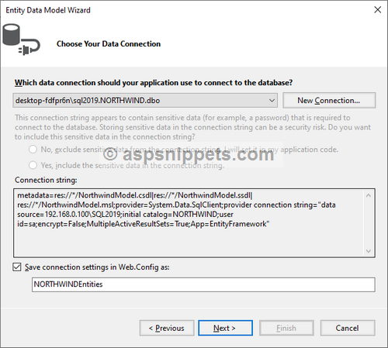Image resolution: width=388 pixels, height=348 pixels.
Task: Click the New Connection... button
Action: 329,100
